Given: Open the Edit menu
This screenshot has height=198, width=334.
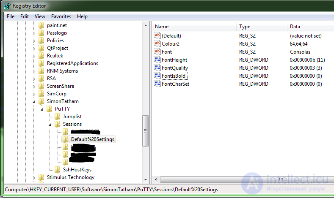Looking at the screenshot, I should tap(25, 16).
